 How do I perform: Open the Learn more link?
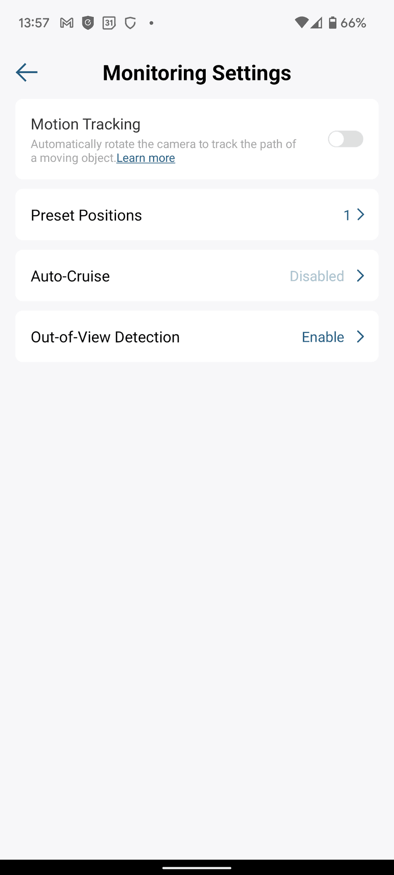(146, 158)
